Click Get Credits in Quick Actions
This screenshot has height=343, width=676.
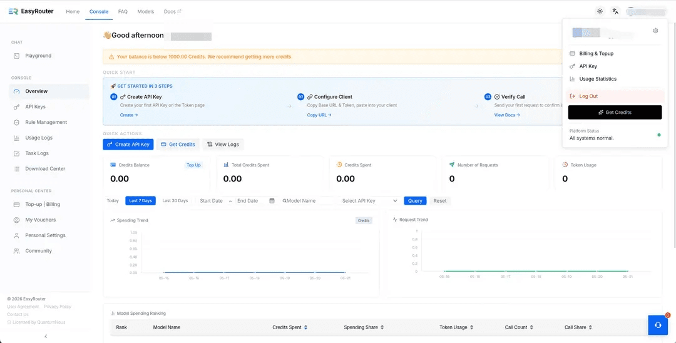(x=178, y=145)
